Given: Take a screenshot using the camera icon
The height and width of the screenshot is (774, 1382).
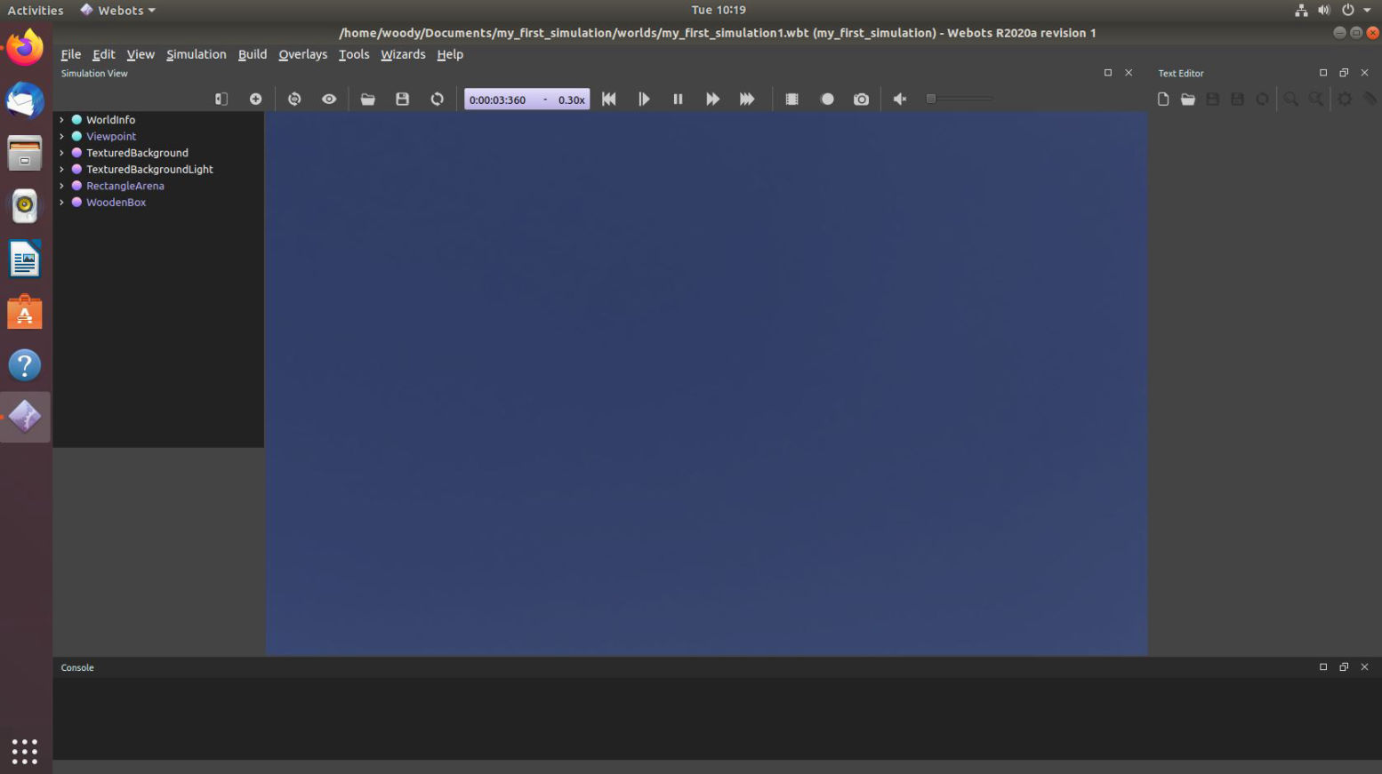Looking at the screenshot, I should pyautogui.click(x=861, y=99).
